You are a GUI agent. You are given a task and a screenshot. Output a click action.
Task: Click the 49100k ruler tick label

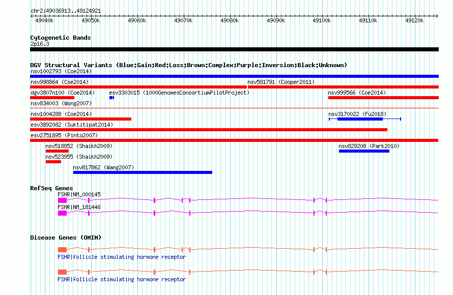click(x=322, y=20)
